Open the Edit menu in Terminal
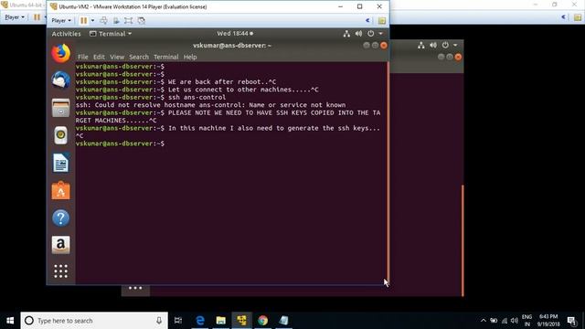 (x=99, y=57)
